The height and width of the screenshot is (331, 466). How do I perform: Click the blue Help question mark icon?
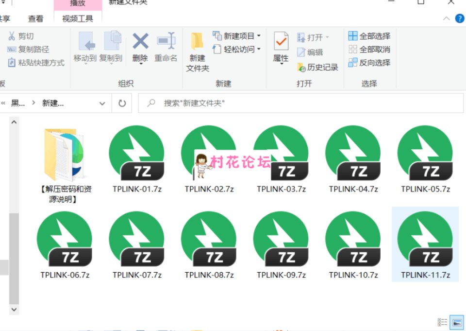(460, 18)
